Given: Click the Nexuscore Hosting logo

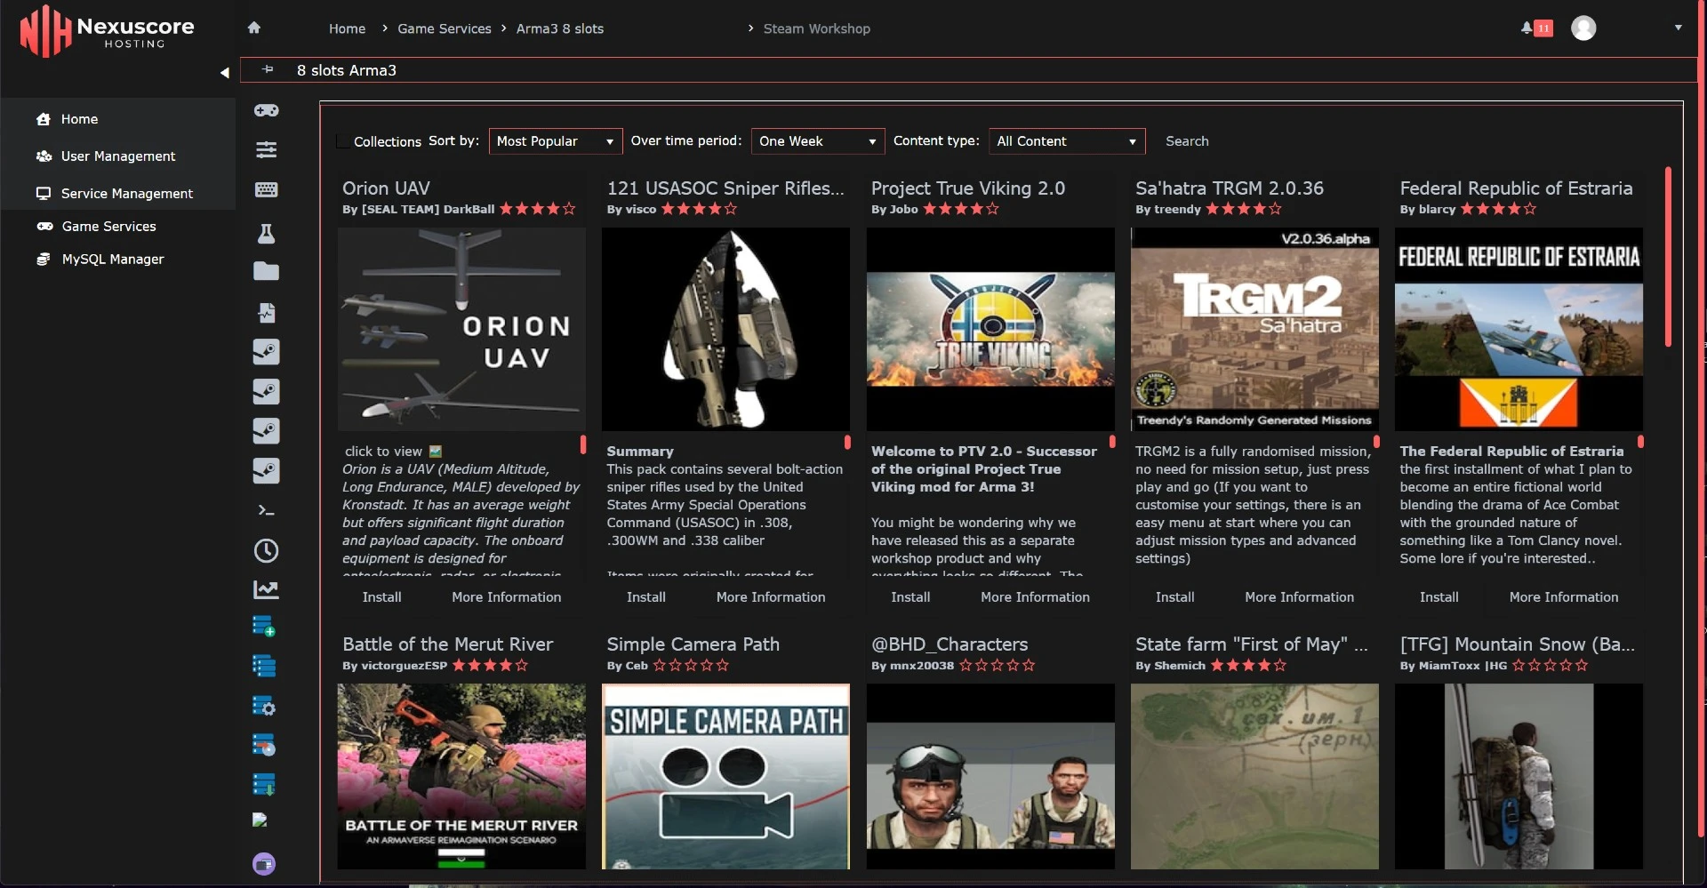Looking at the screenshot, I should 107,31.
